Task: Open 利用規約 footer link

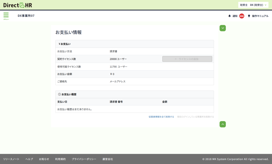Action: pos(60,159)
